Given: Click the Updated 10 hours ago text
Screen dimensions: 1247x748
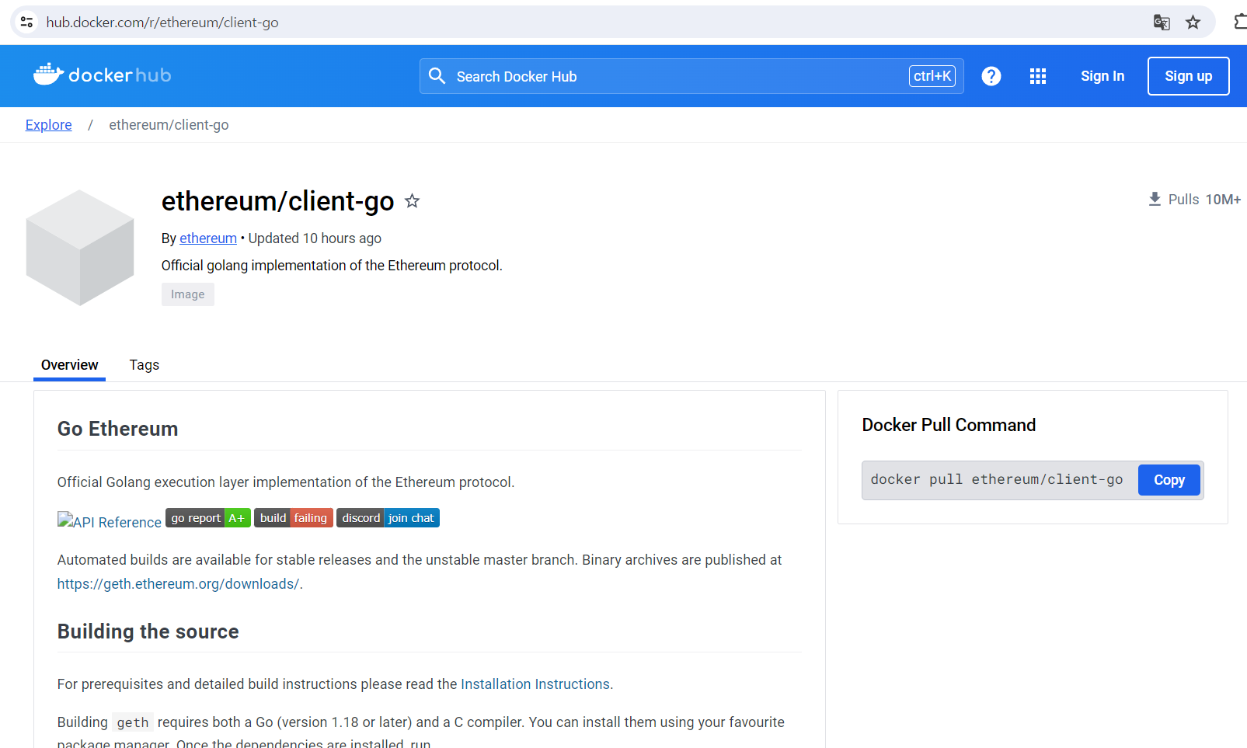Looking at the screenshot, I should coord(315,238).
